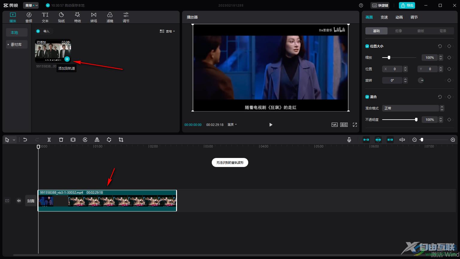460x259 pixels.
Task: Toggle the auto-snap icon
Action: tap(378, 140)
